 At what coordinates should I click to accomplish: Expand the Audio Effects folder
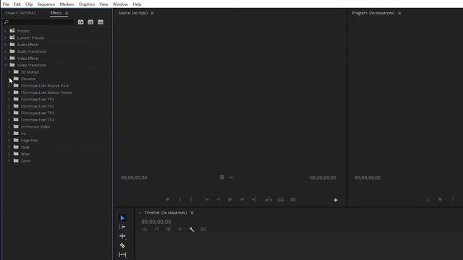click(x=5, y=45)
